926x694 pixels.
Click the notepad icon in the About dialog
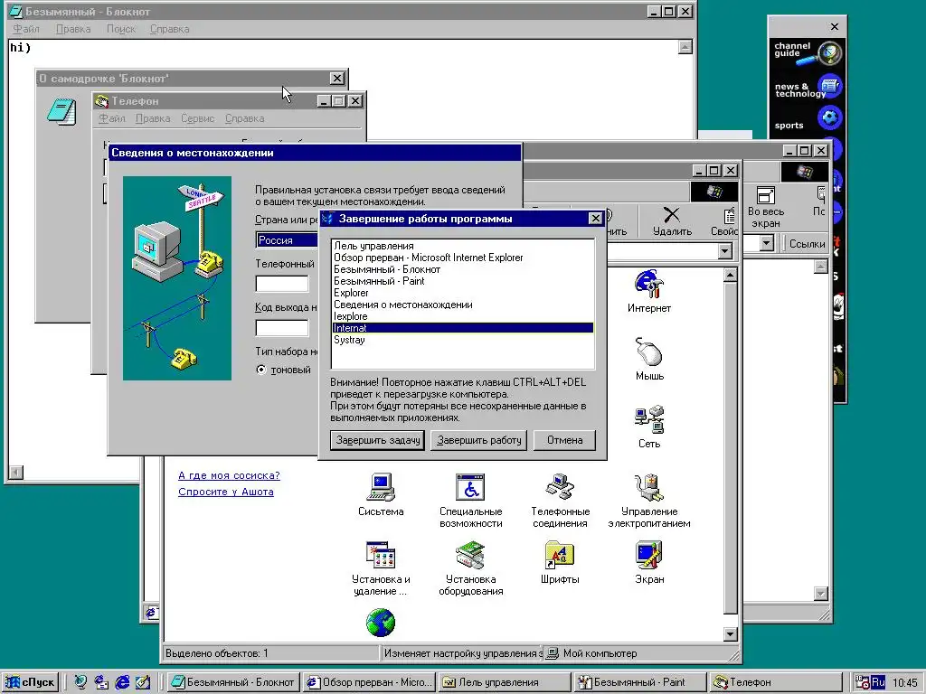click(61, 112)
